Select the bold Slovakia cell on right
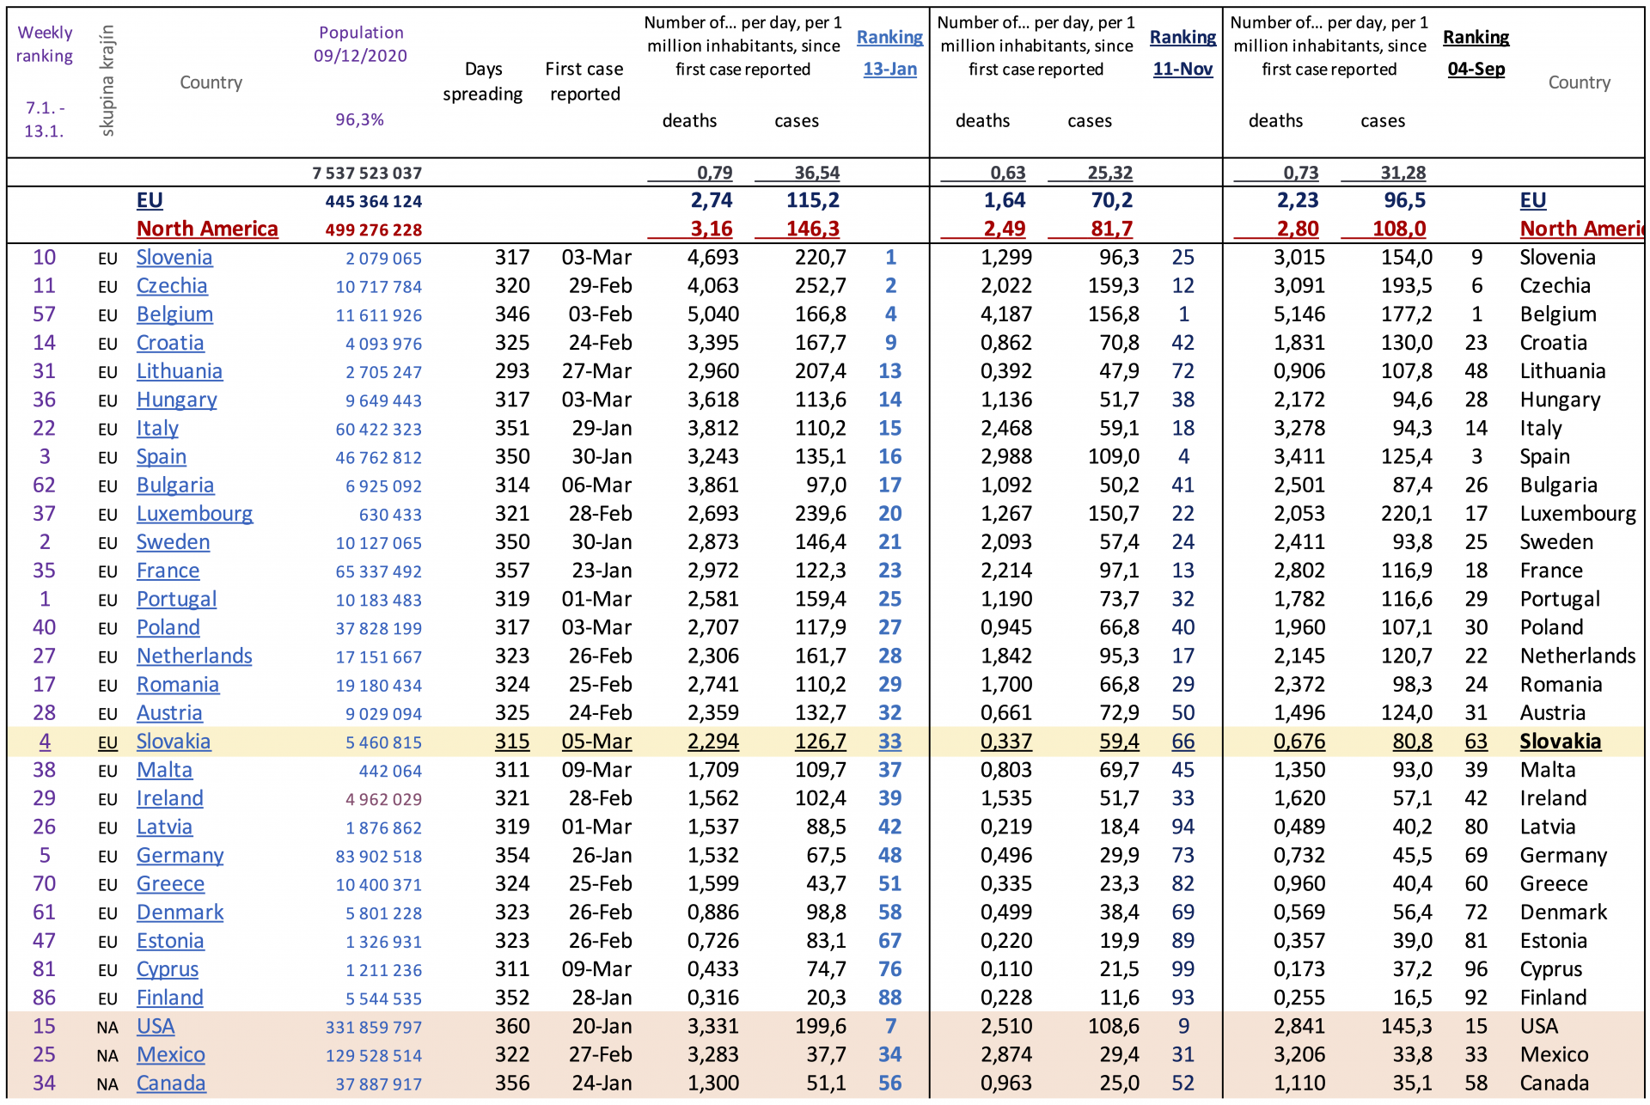The image size is (1650, 1105). point(1560,742)
